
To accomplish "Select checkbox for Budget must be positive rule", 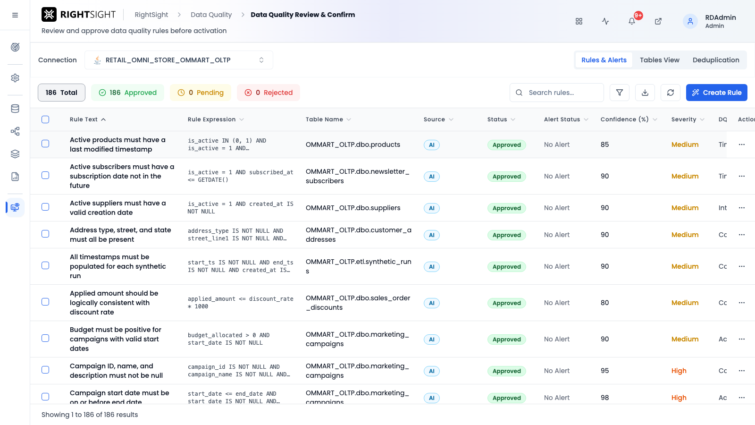I will [45, 338].
